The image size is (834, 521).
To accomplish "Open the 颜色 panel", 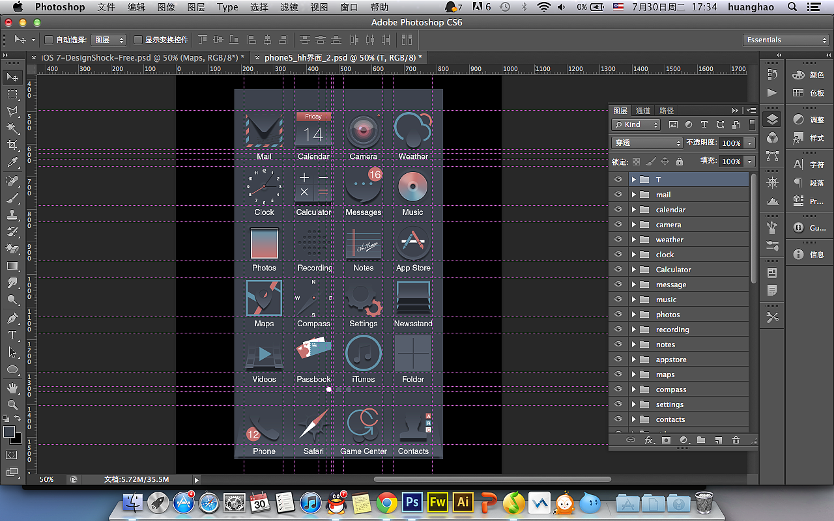I will pyautogui.click(x=809, y=75).
